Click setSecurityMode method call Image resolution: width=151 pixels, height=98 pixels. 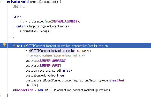[x=39, y=80]
